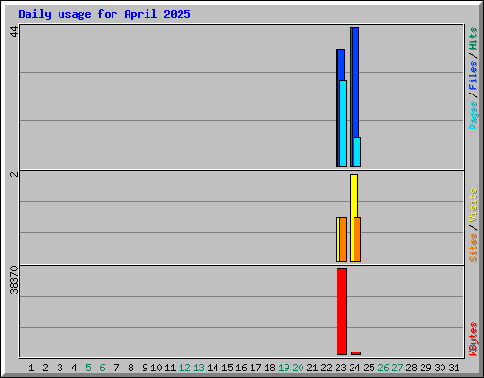Click the 'Pages' legend label
The image size is (484, 378).
(x=474, y=115)
